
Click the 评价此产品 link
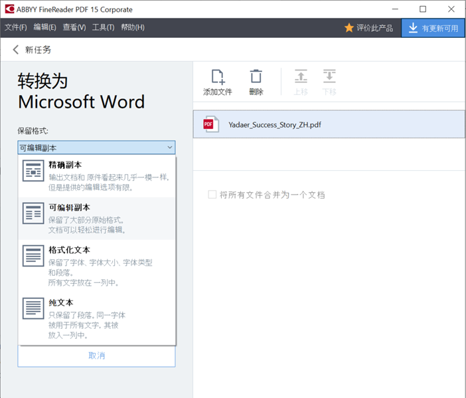(x=375, y=28)
